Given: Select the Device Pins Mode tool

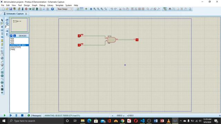Looking at the screenshot, I should [x=2, y=48].
